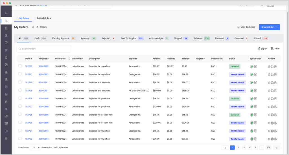Viewport: 289px width, 155px height.
Task: Open order number 102726 link
Action: (x=29, y=115)
